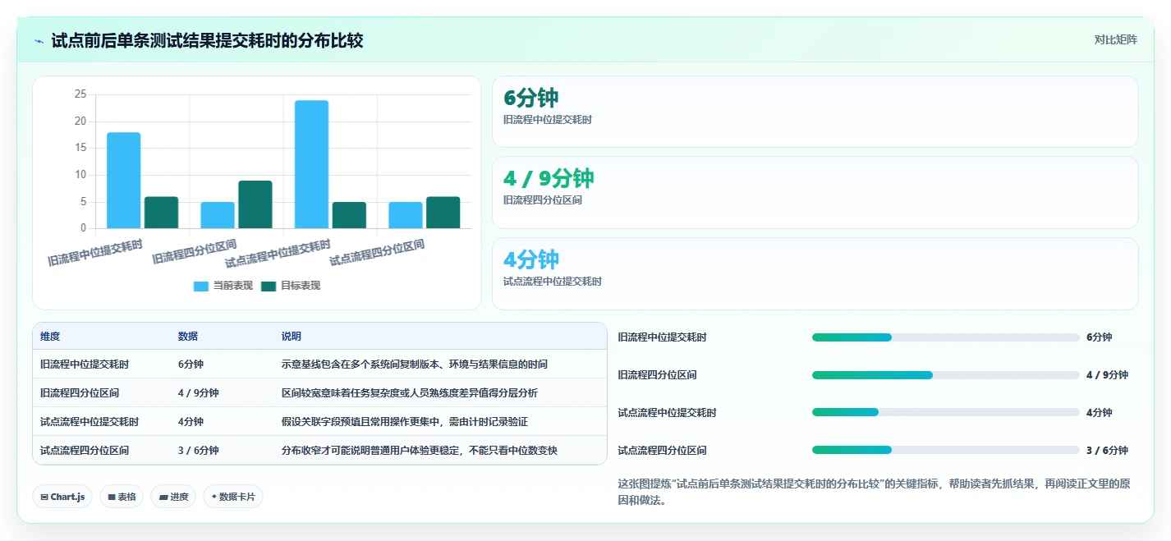The width and height of the screenshot is (1171, 541).
Task: Click the 试点流程中位提交耗时 progress bar
Action: (945, 413)
